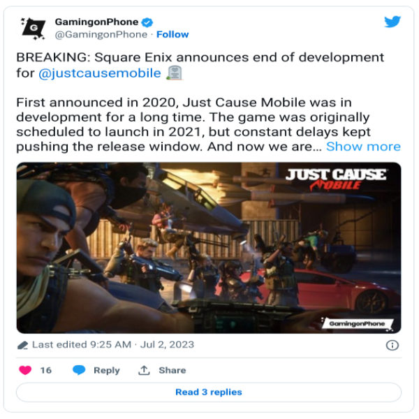The height and width of the screenshot is (419, 419).
Task: Like the tweet with the heart icon
Action: pyautogui.click(x=25, y=370)
